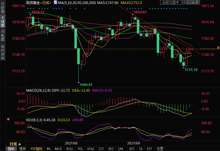220x151 pixels.
Task: Open the 全部主题 dropdown
Action: (x=171, y=3)
